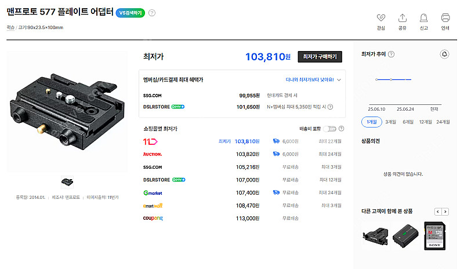Expand 다나와 최저가보다 낮아요 chevron
464x269 pixels.
[339, 79]
